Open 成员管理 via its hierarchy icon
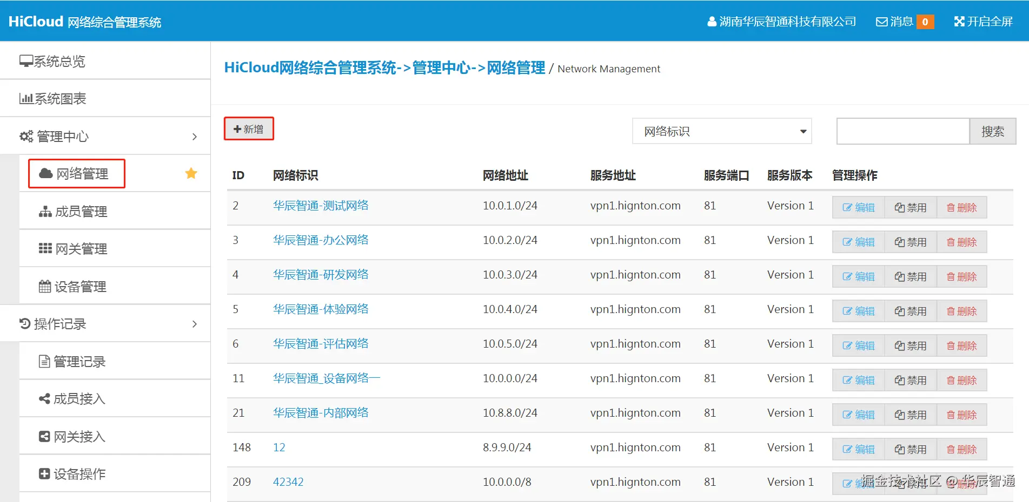Viewport: 1029px width, 502px height. click(45, 211)
